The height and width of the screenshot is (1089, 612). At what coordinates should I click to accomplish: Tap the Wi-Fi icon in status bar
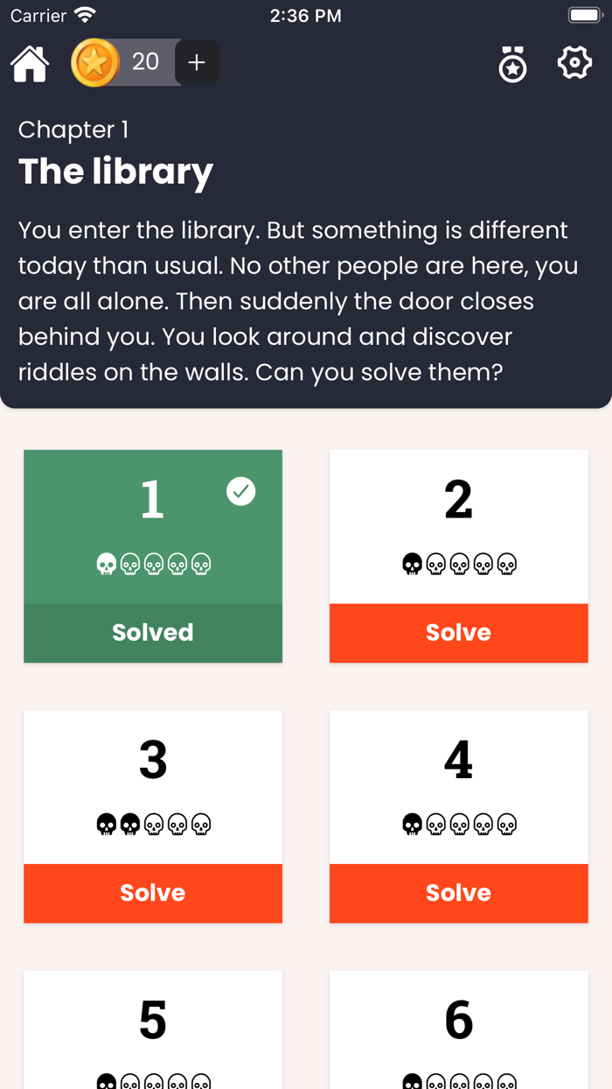(x=85, y=13)
